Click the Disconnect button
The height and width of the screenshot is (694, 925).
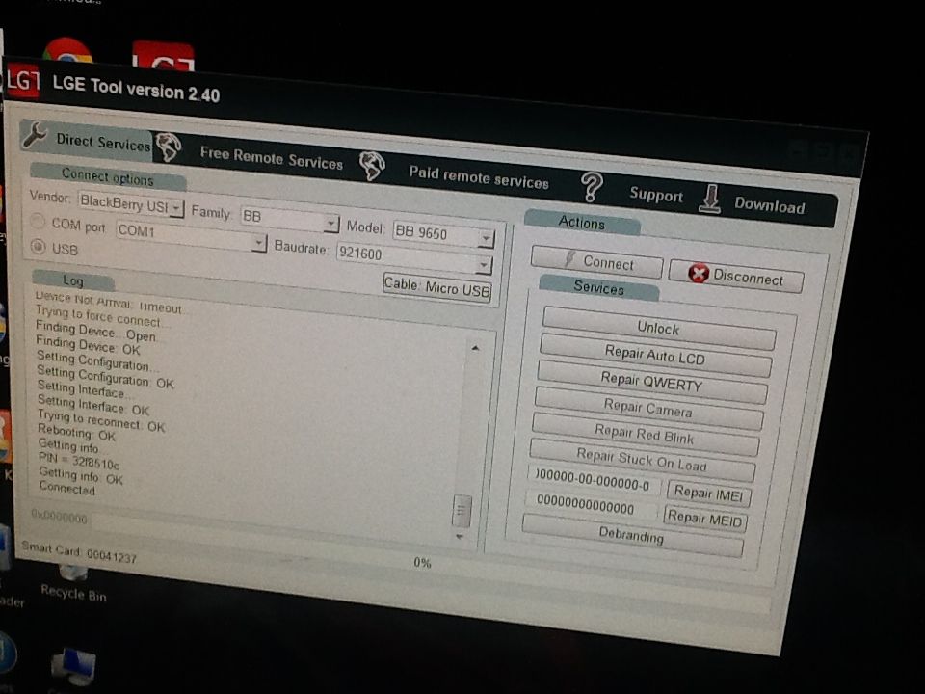[x=736, y=276]
